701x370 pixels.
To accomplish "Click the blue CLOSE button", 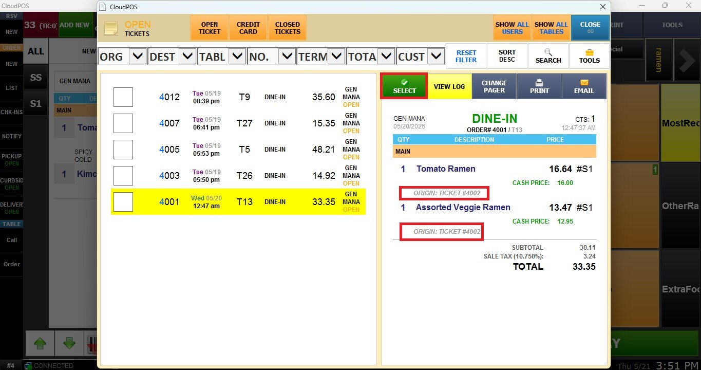I will 590,28.
